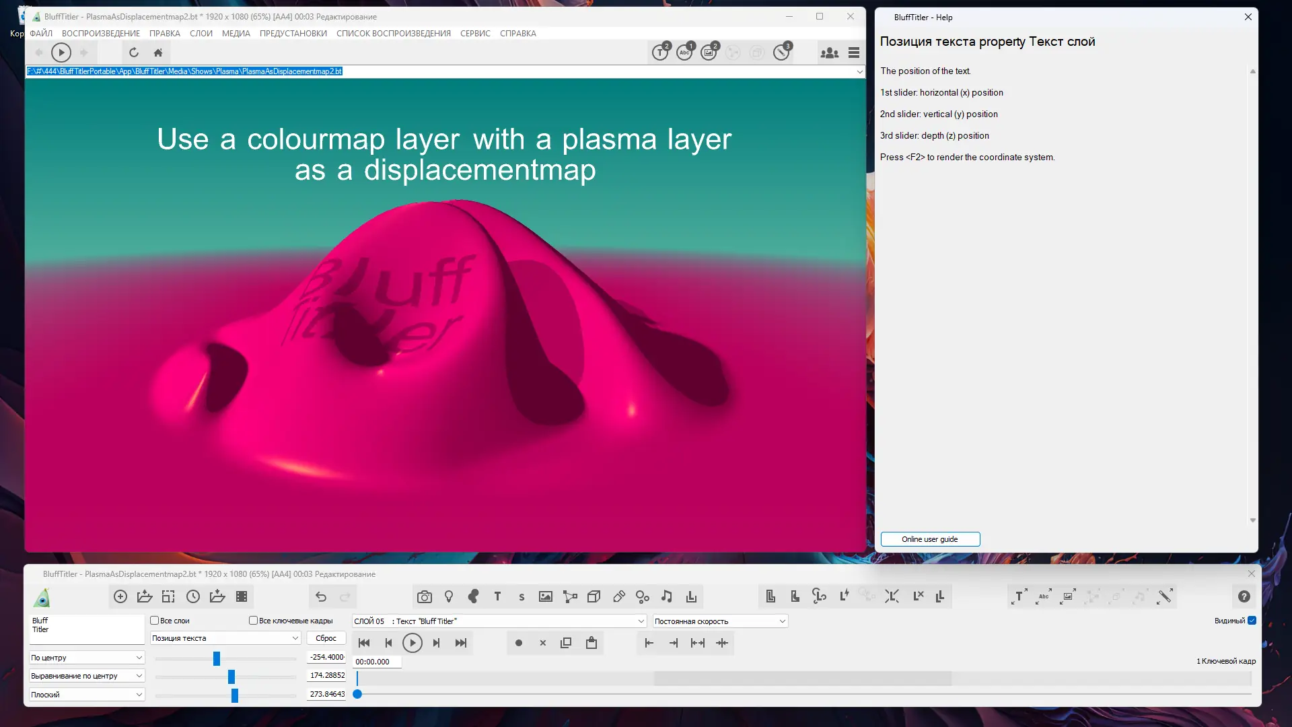Click the undo arrow icon
This screenshot has height=727, width=1292.
321,596
